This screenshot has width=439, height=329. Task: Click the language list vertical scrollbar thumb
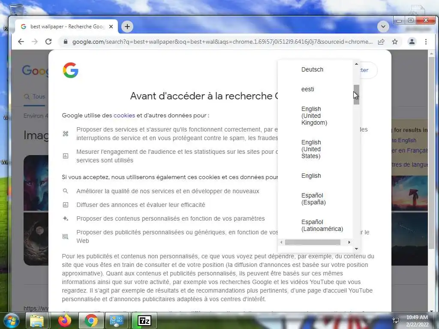tap(356, 95)
